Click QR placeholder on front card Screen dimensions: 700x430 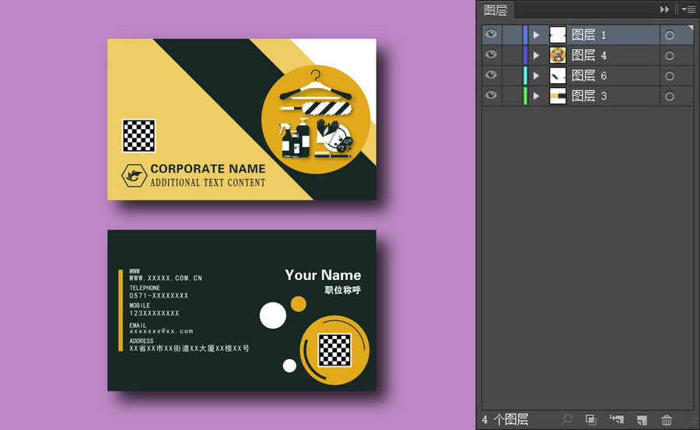coord(139,135)
